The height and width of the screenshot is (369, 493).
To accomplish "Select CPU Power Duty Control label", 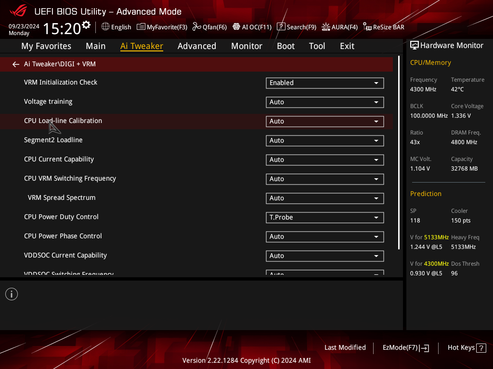I will click(61, 217).
